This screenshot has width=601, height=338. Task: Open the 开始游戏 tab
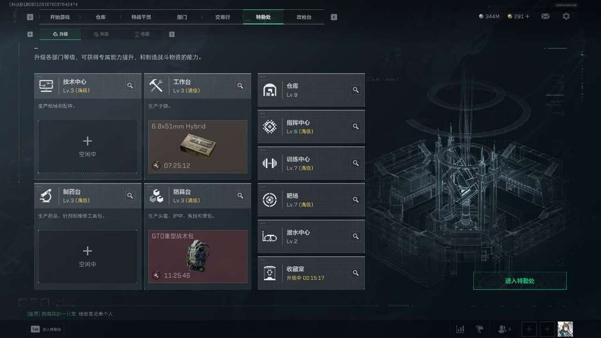pos(60,17)
